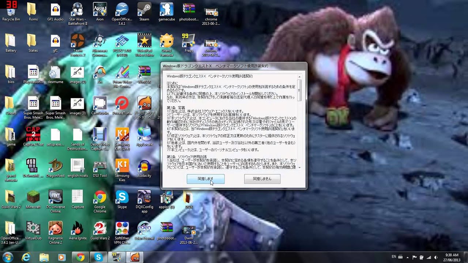Click the license dialog scroll up arrow

tap(299, 77)
